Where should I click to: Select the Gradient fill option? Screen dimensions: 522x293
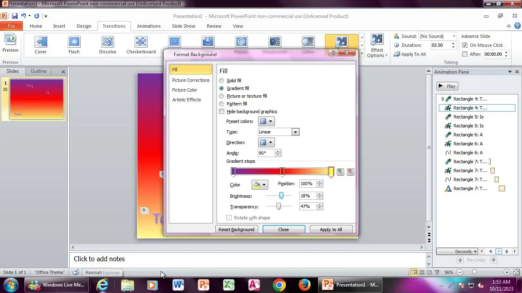pyautogui.click(x=234, y=88)
